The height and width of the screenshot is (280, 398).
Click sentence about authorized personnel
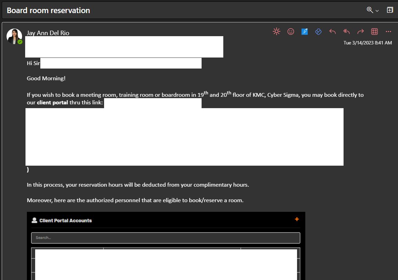click(135, 200)
